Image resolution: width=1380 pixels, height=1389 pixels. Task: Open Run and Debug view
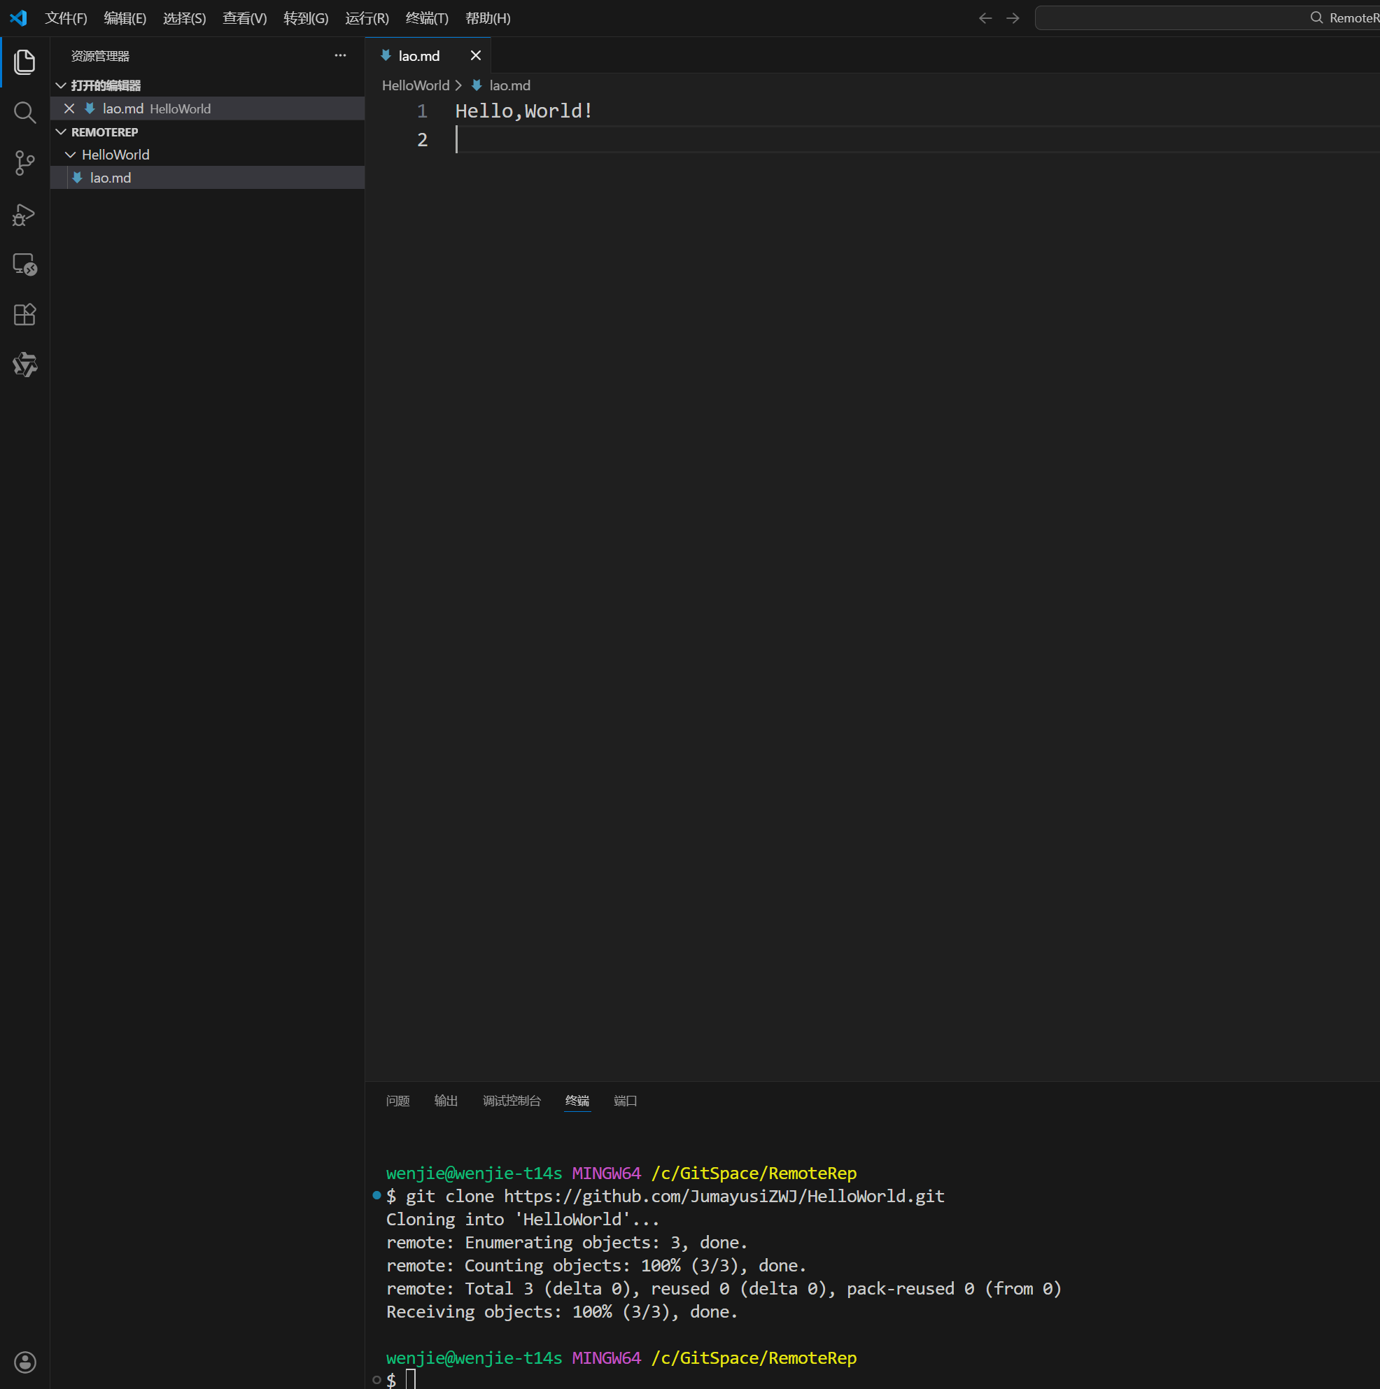24,214
